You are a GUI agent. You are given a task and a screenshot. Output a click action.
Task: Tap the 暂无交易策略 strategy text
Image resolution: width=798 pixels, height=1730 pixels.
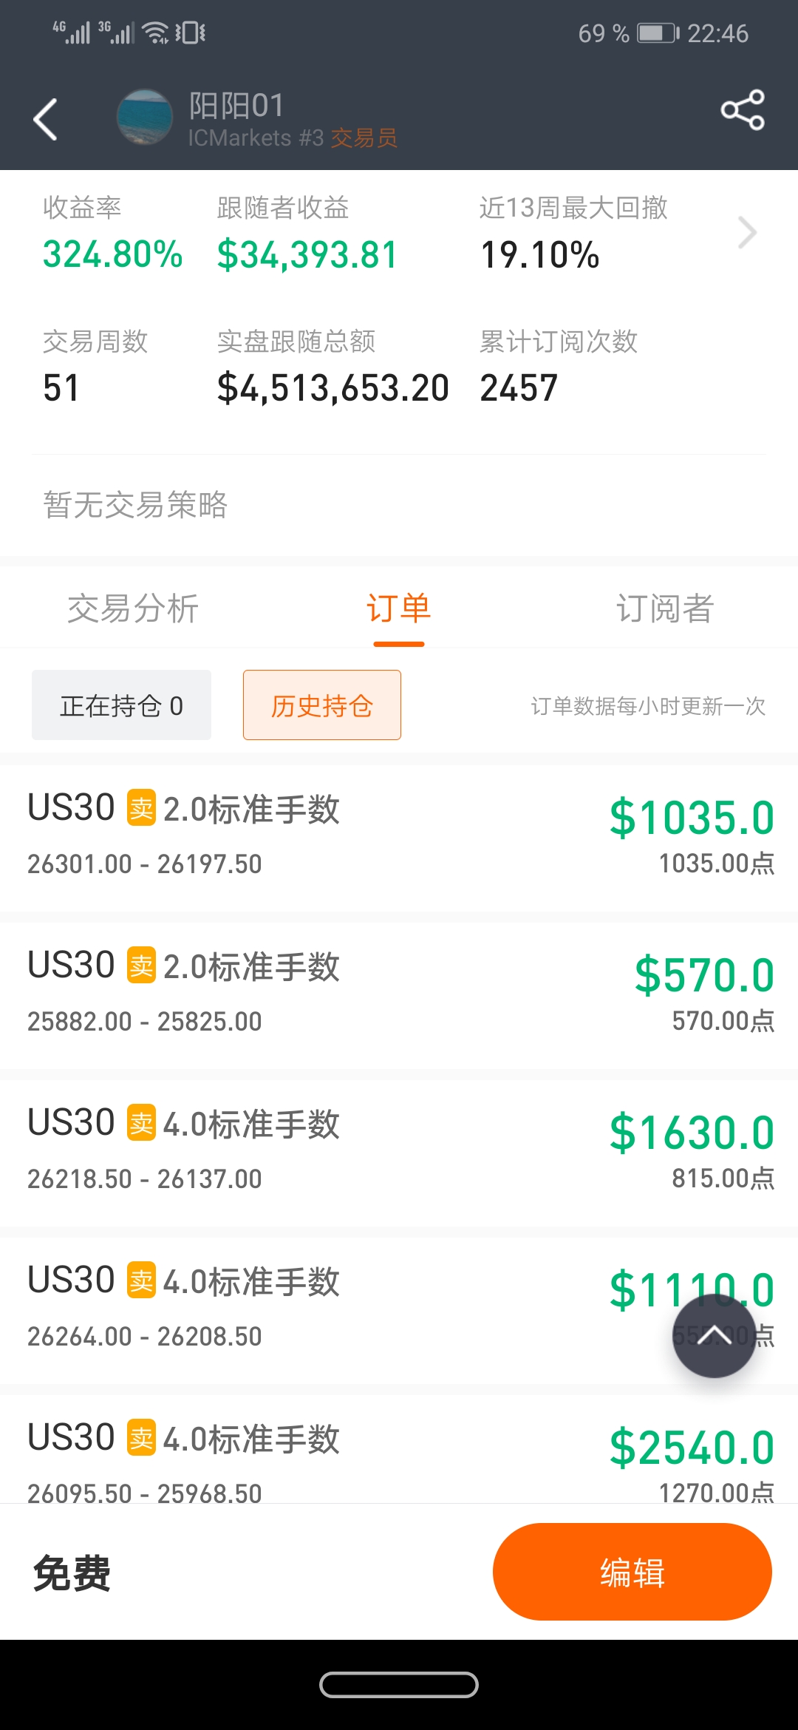[x=135, y=505]
